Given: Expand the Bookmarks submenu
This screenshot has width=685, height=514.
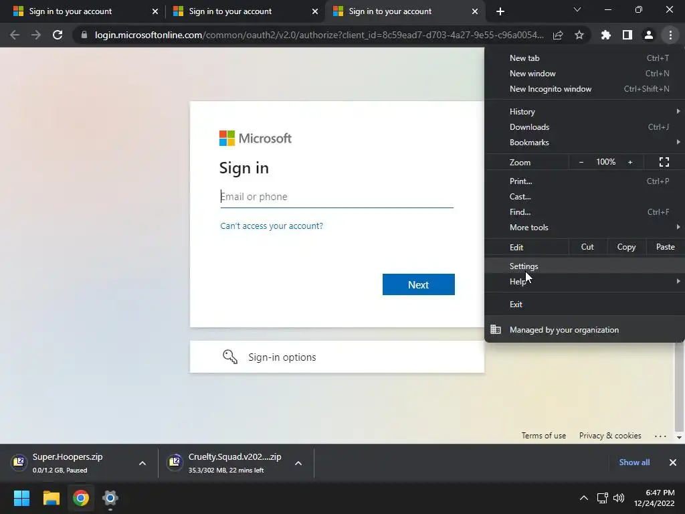Looking at the screenshot, I should [x=585, y=142].
